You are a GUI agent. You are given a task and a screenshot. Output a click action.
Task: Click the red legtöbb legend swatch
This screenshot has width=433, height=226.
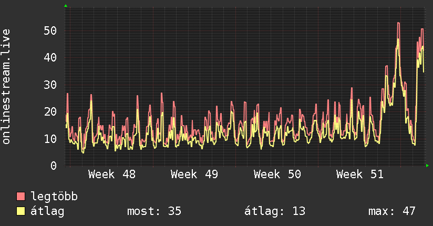(x=21, y=197)
